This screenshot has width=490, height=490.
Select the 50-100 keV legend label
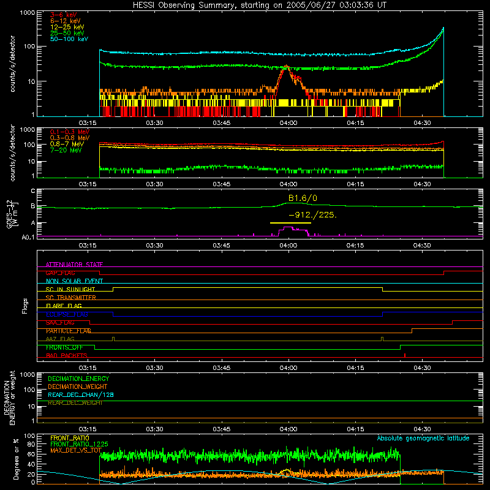[x=69, y=39]
